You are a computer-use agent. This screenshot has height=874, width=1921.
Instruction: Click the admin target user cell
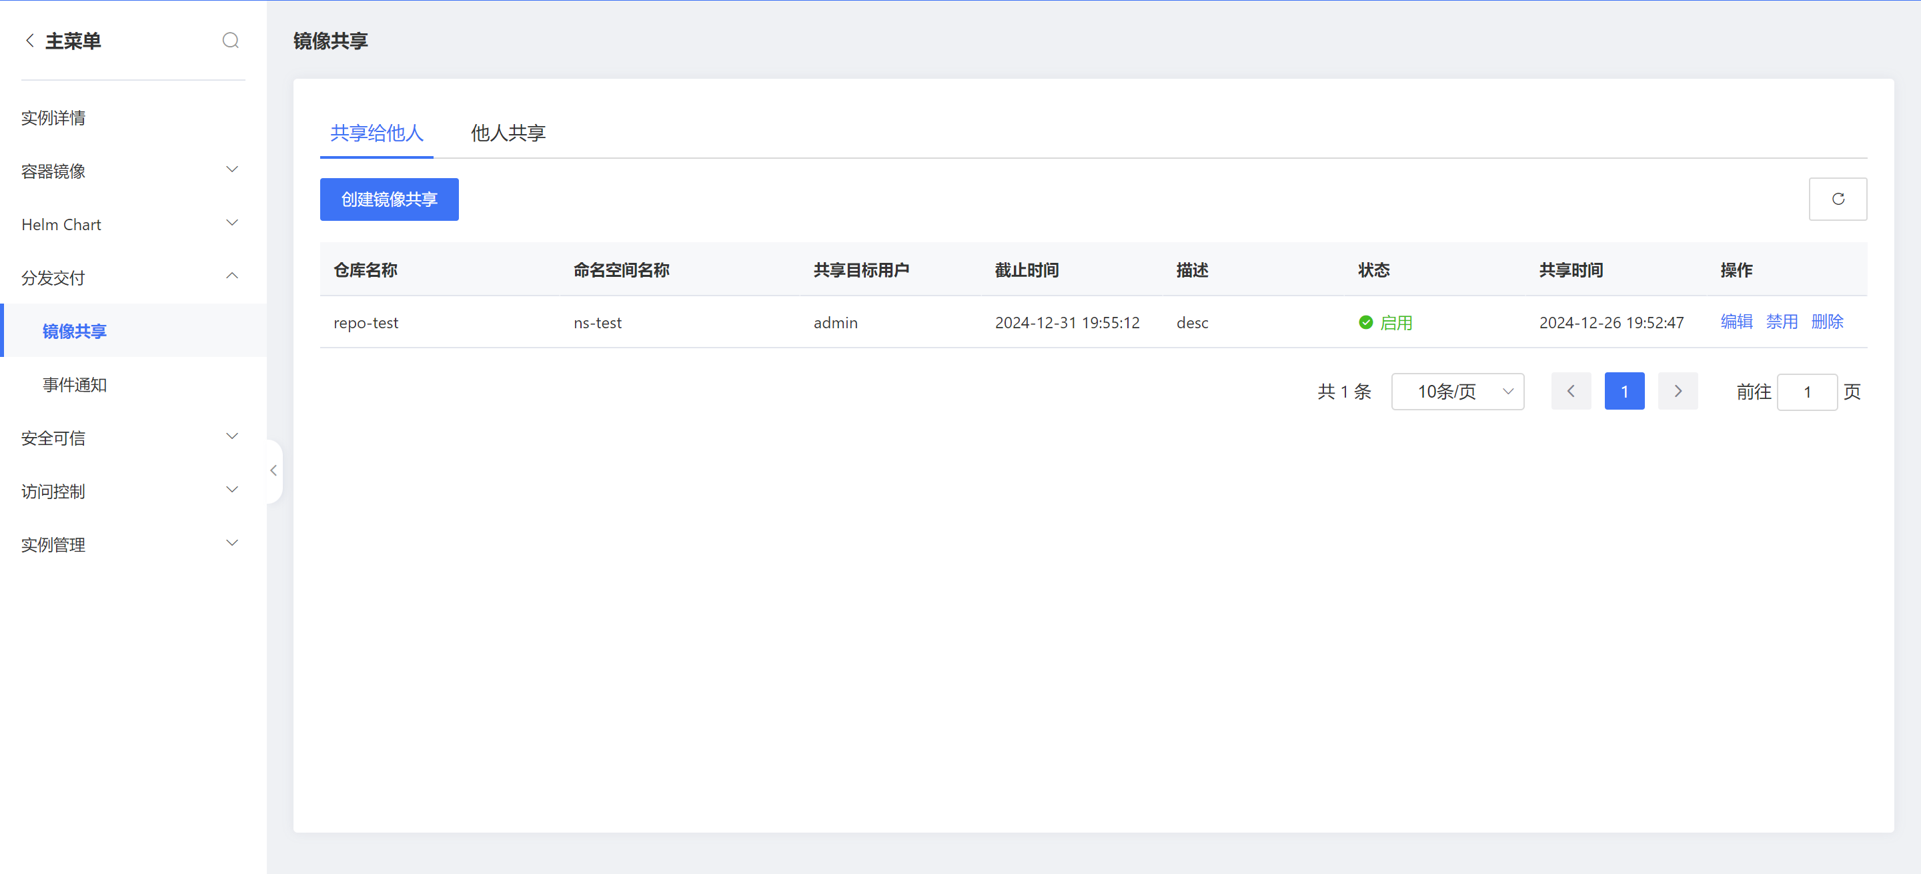click(835, 322)
